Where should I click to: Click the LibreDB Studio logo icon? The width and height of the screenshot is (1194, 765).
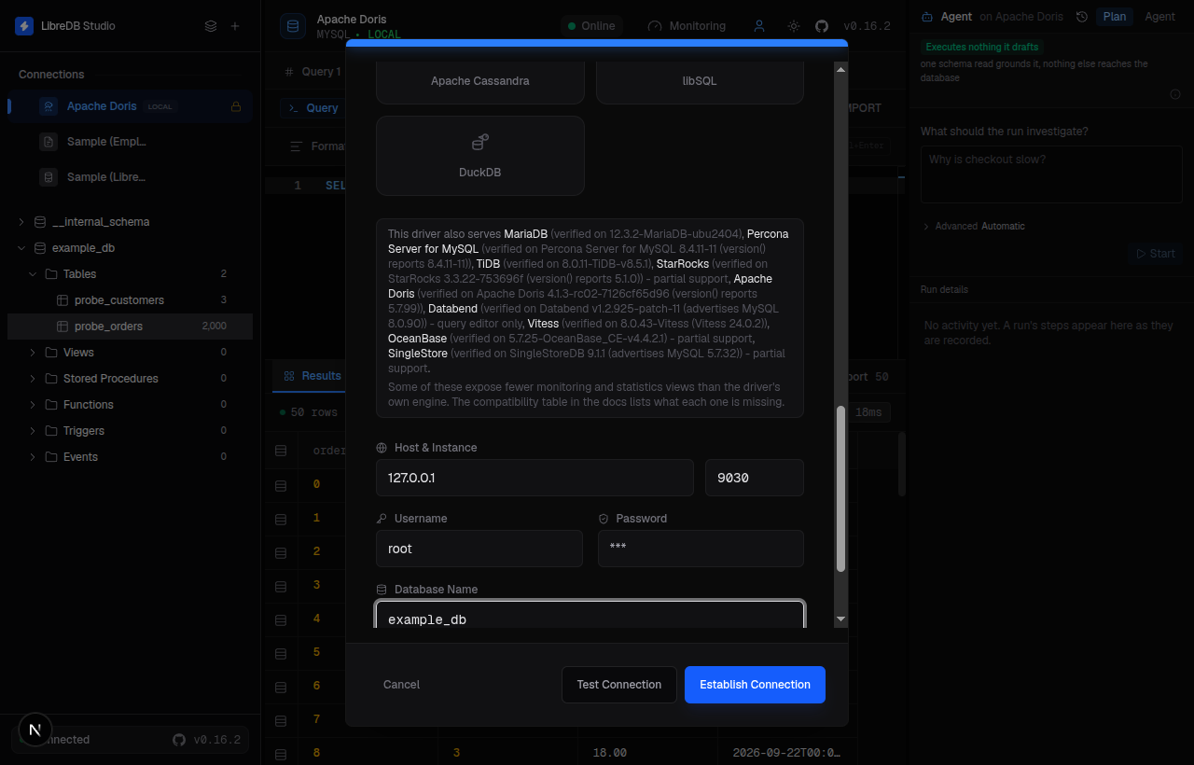[24, 26]
